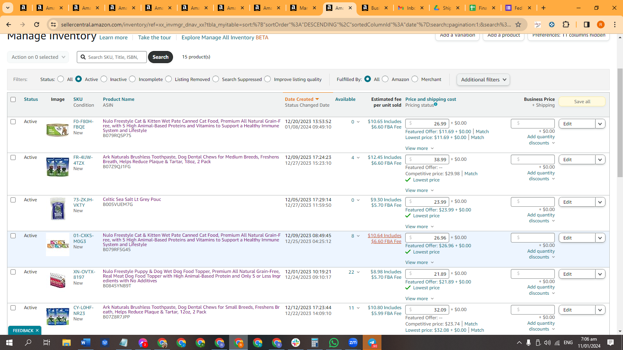Viewport: 623px width, 350px height.
Task: Click the Search button
Action: [x=161, y=57]
